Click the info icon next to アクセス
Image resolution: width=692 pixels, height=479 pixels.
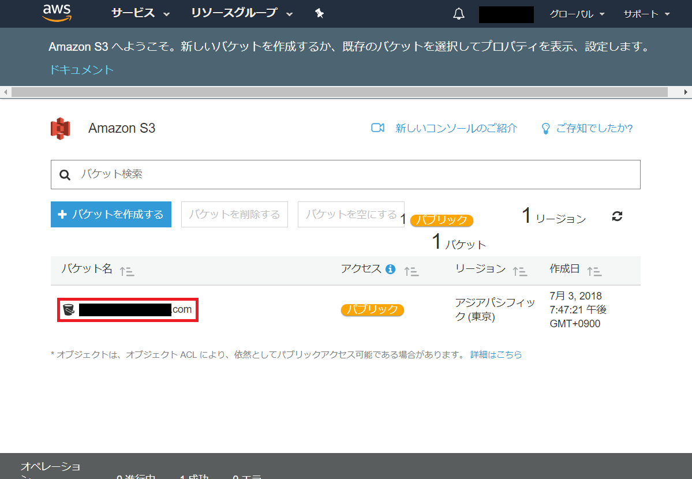pos(390,269)
